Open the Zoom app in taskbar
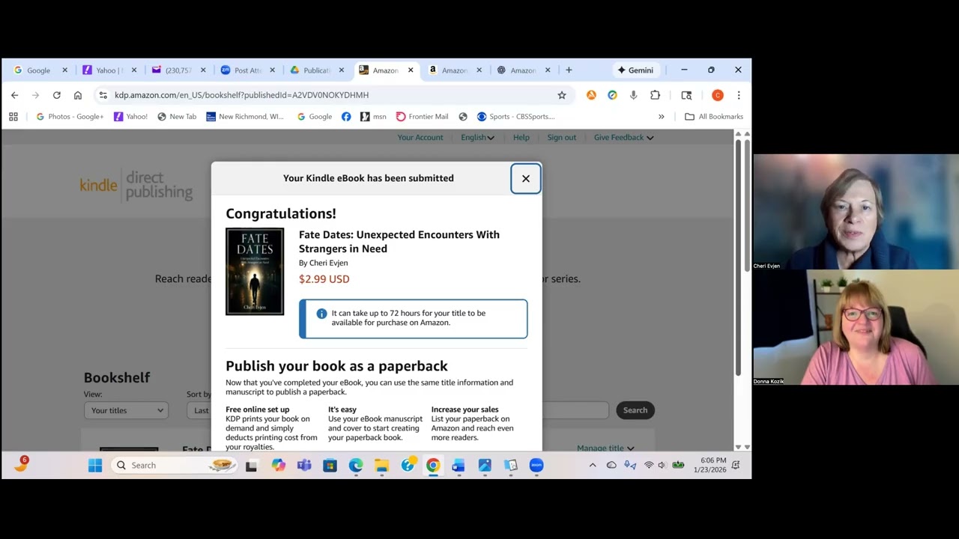Viewport: 959px width, 539px height. 536,465
